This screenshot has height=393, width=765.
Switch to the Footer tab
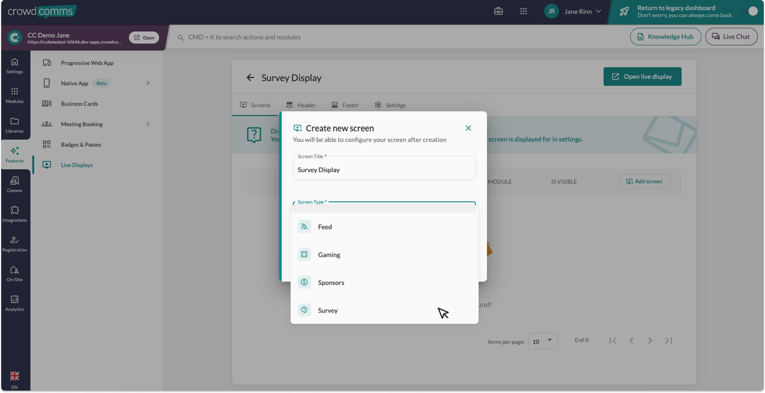(344, 105)
